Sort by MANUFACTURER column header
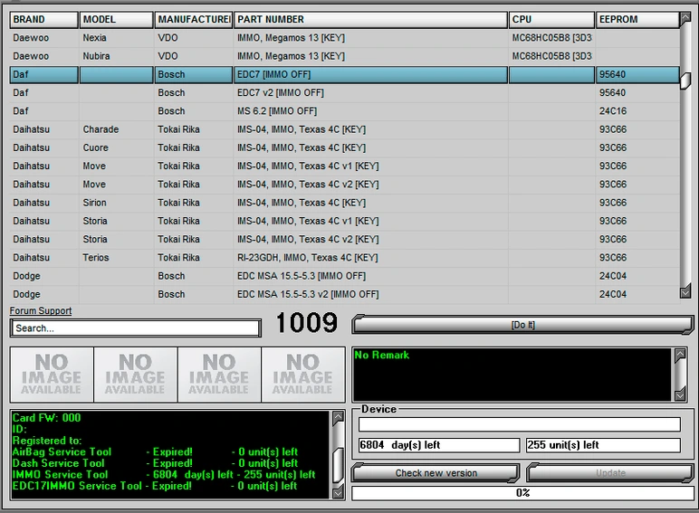The width and height of the screenshot is (699, 513). point(194,20)
